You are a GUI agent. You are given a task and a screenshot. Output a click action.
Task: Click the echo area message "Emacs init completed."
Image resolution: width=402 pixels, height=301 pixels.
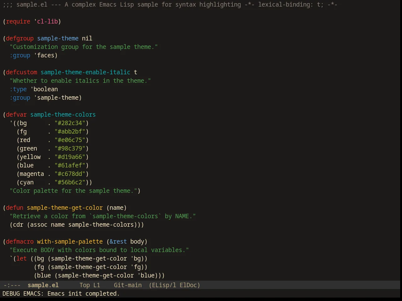[84, 293]
